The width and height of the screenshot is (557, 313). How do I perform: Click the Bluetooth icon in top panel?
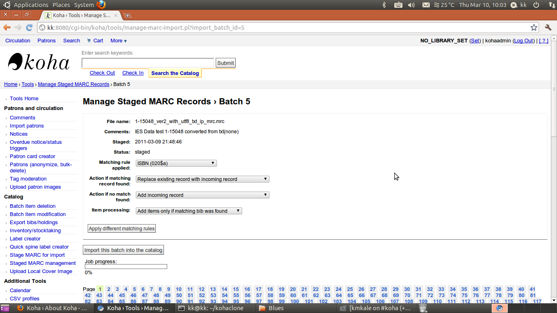pos(384,5)
